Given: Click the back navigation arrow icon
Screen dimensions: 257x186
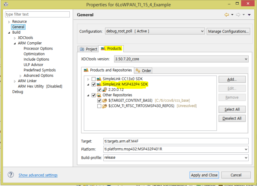Looking at the screenshot, I should [x=227, y=15].
